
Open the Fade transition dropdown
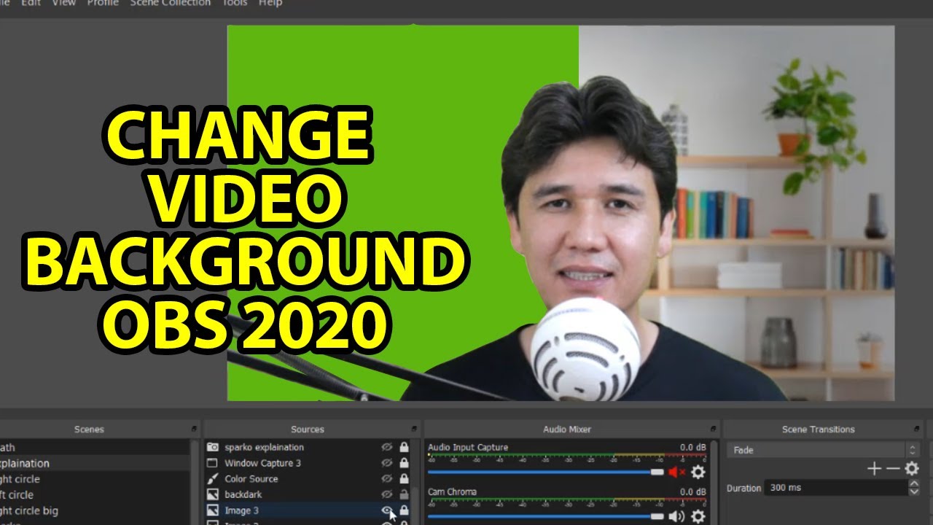(823, 450)
